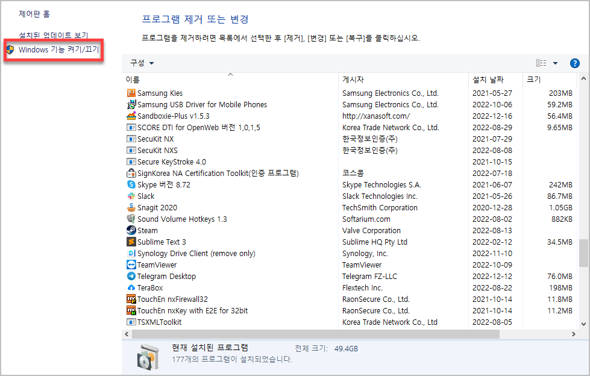Image resolution: width=590 pixels, height=376 pixels.
Task: Select the Sublime Text 3 entry name
Action: tap(162, 242)
